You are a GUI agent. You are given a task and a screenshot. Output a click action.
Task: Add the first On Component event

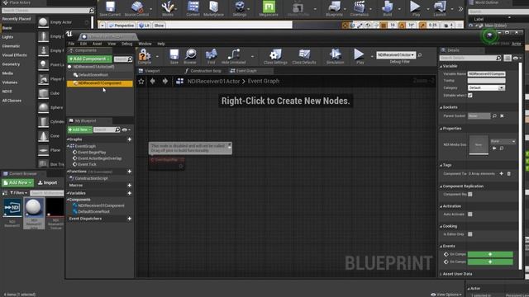(x=490, y=254)
